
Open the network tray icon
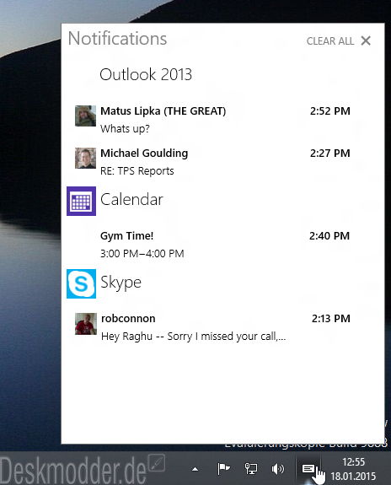pyautogui.click(x=250, y=469)
